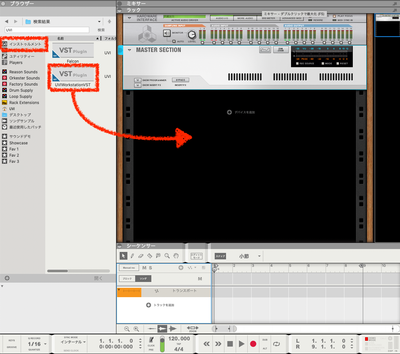This screenshot has height=354, width=400.
Task: Toggle the MODE checkbox on master meter
Action: (x=323, y=64)
